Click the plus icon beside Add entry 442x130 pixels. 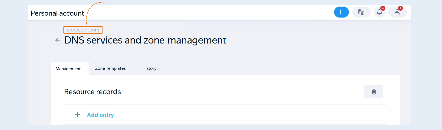78,115
